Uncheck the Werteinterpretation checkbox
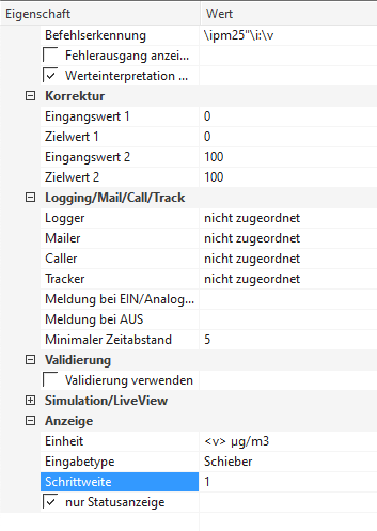The image size is (377, 531). click(x=51, y=76)
